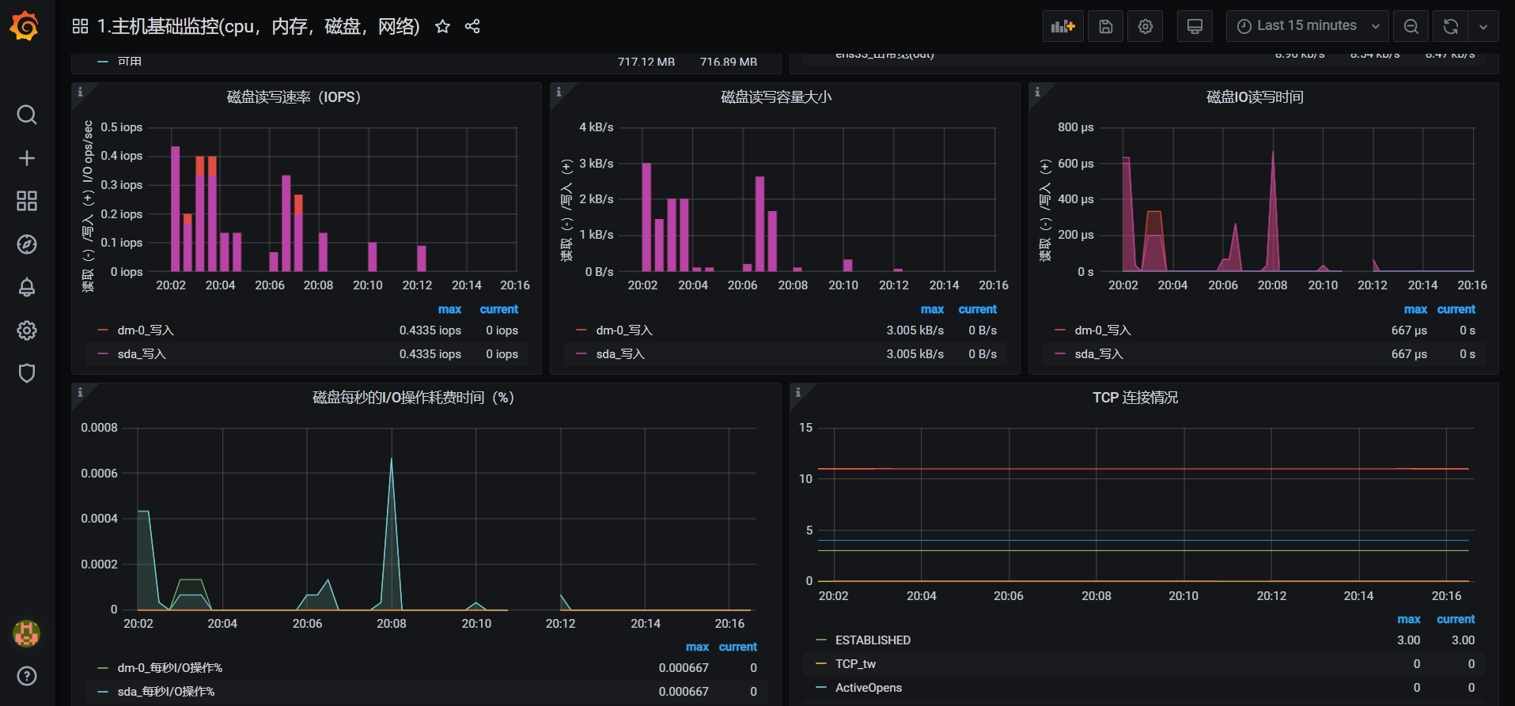Open the 磁盘IO读写时间 panel title menu
The height and width of the screenshot is (706, 1515).
[x=1255, y=97]
